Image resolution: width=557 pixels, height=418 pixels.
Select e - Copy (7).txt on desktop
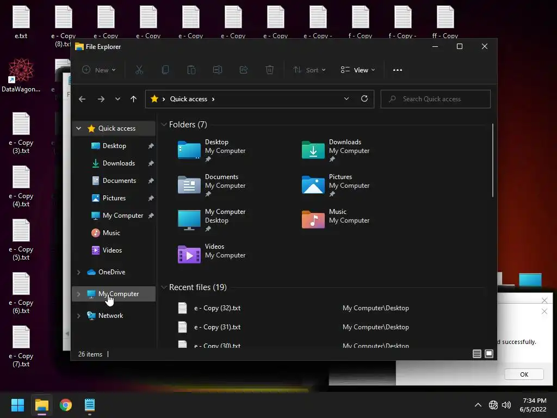(21, 347)
